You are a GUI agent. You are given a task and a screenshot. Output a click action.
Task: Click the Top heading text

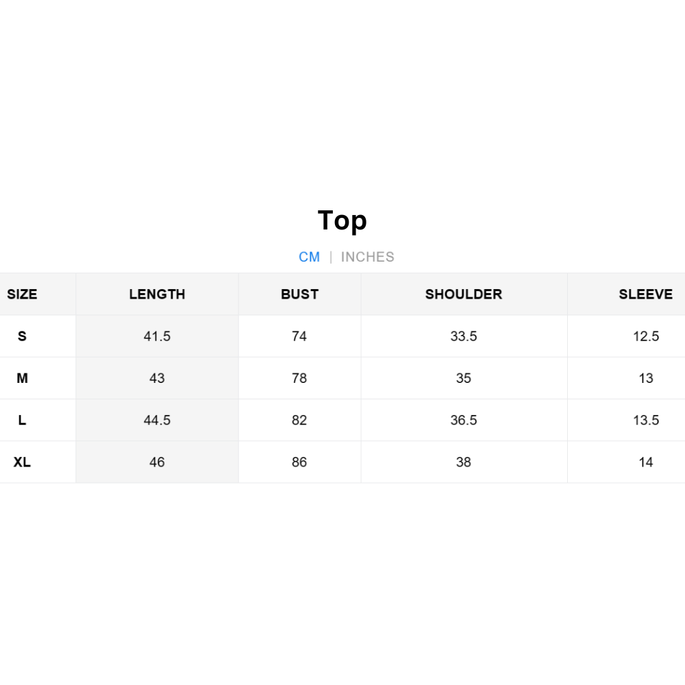[x=342, y=221]
